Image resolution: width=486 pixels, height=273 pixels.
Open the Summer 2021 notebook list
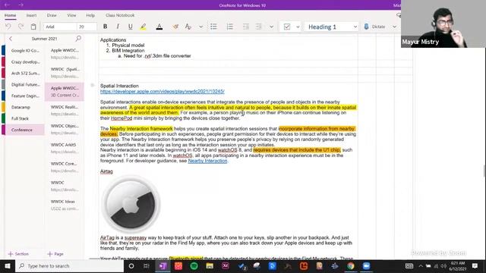(x=44, y=39)
